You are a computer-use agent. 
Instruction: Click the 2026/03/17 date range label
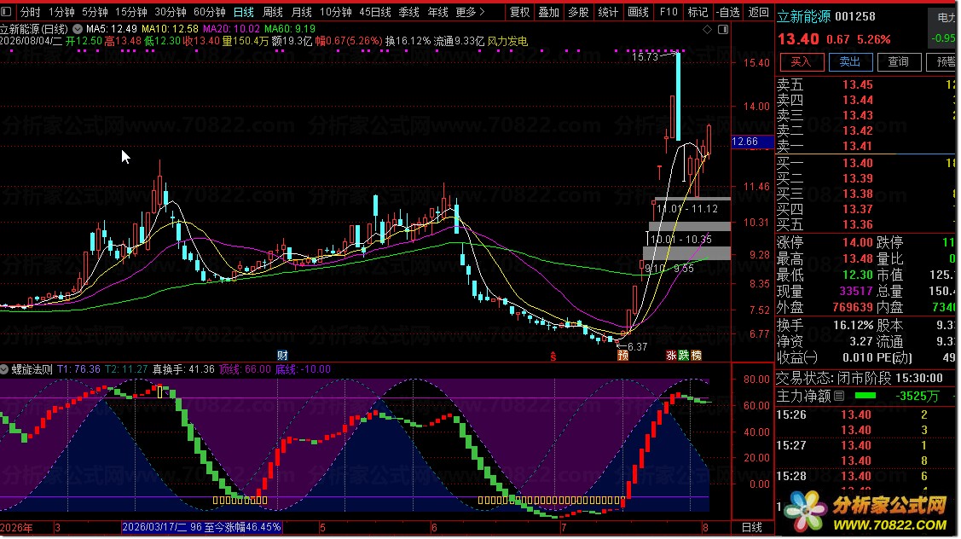pyautogui.click(x=201, y=527)
